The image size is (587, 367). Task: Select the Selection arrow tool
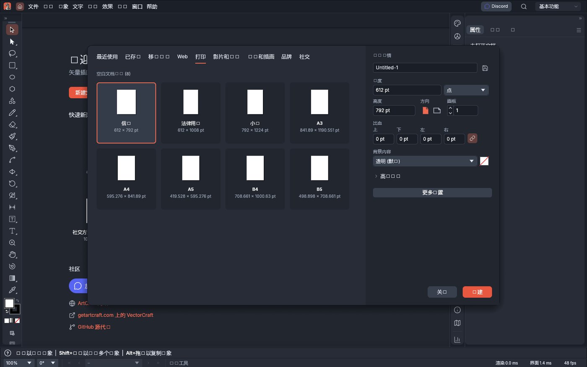pyautogui.click(x=12, y=30)
